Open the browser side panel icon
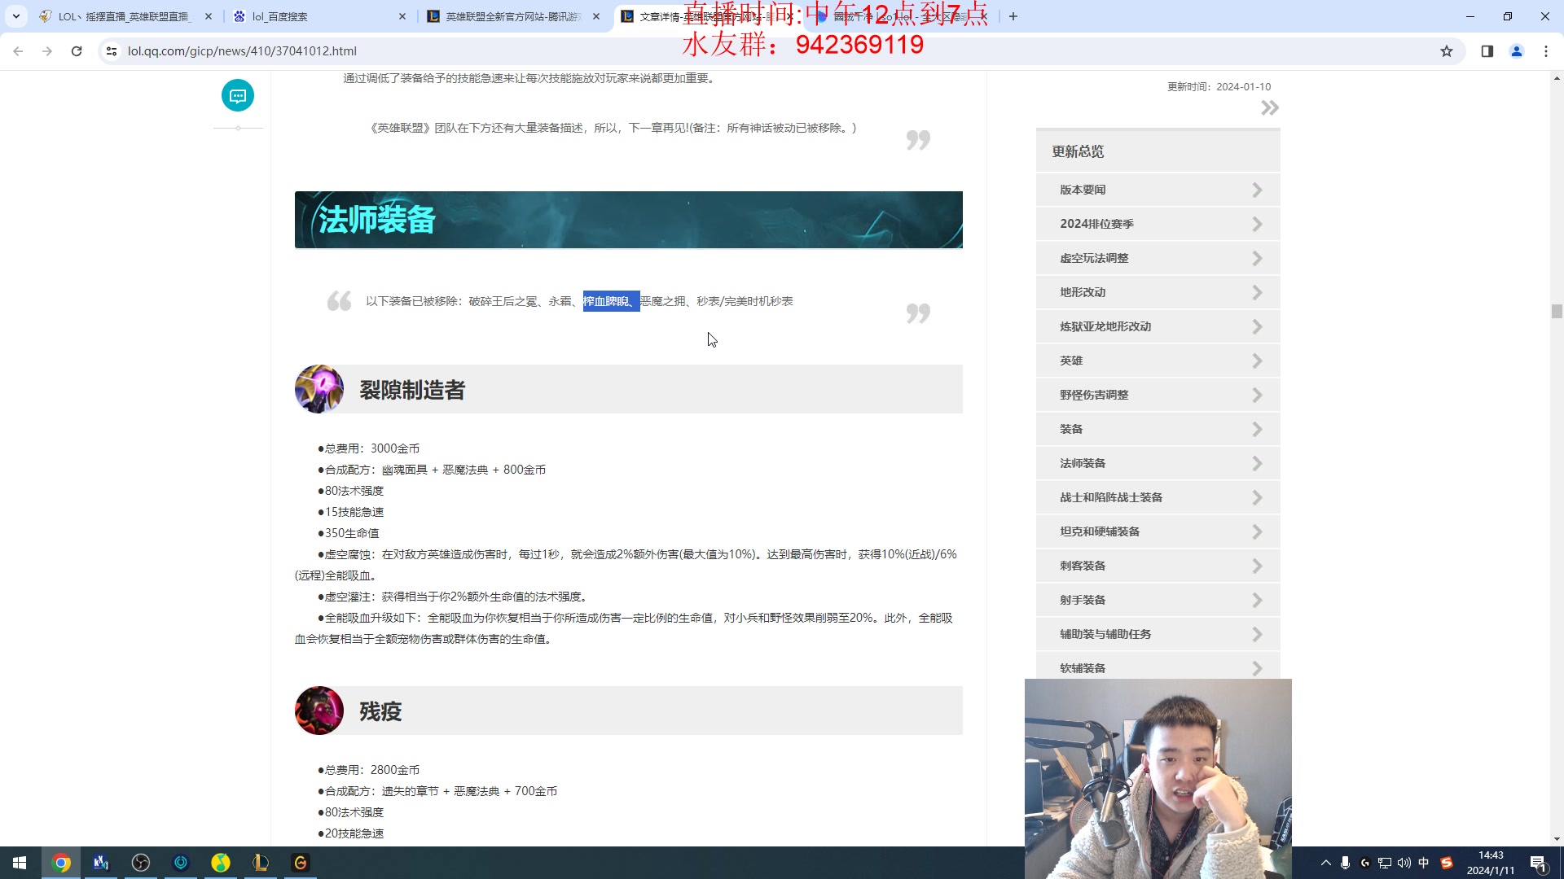 pyautogui.click(x=1487, y=50)
